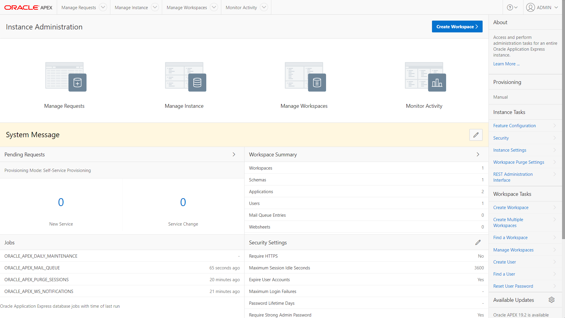Image resolution: width=565 pixels, height=318 pixels.
Task: Click the Workspace Summary heading
Action: [x=273, y=154]
